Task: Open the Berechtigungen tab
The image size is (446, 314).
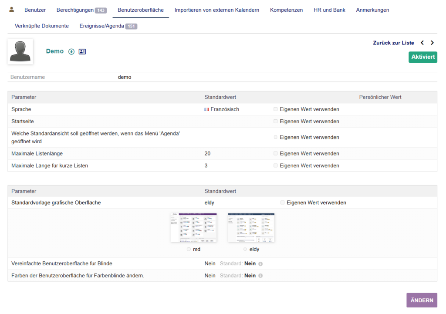Action: tap(81, 10)
